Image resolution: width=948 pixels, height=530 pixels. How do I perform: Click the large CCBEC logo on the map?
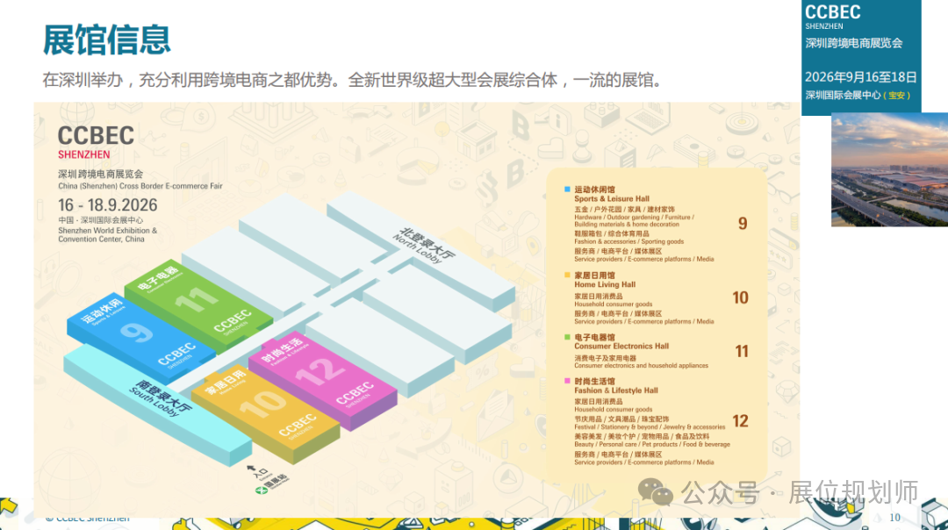click(97, 136)
